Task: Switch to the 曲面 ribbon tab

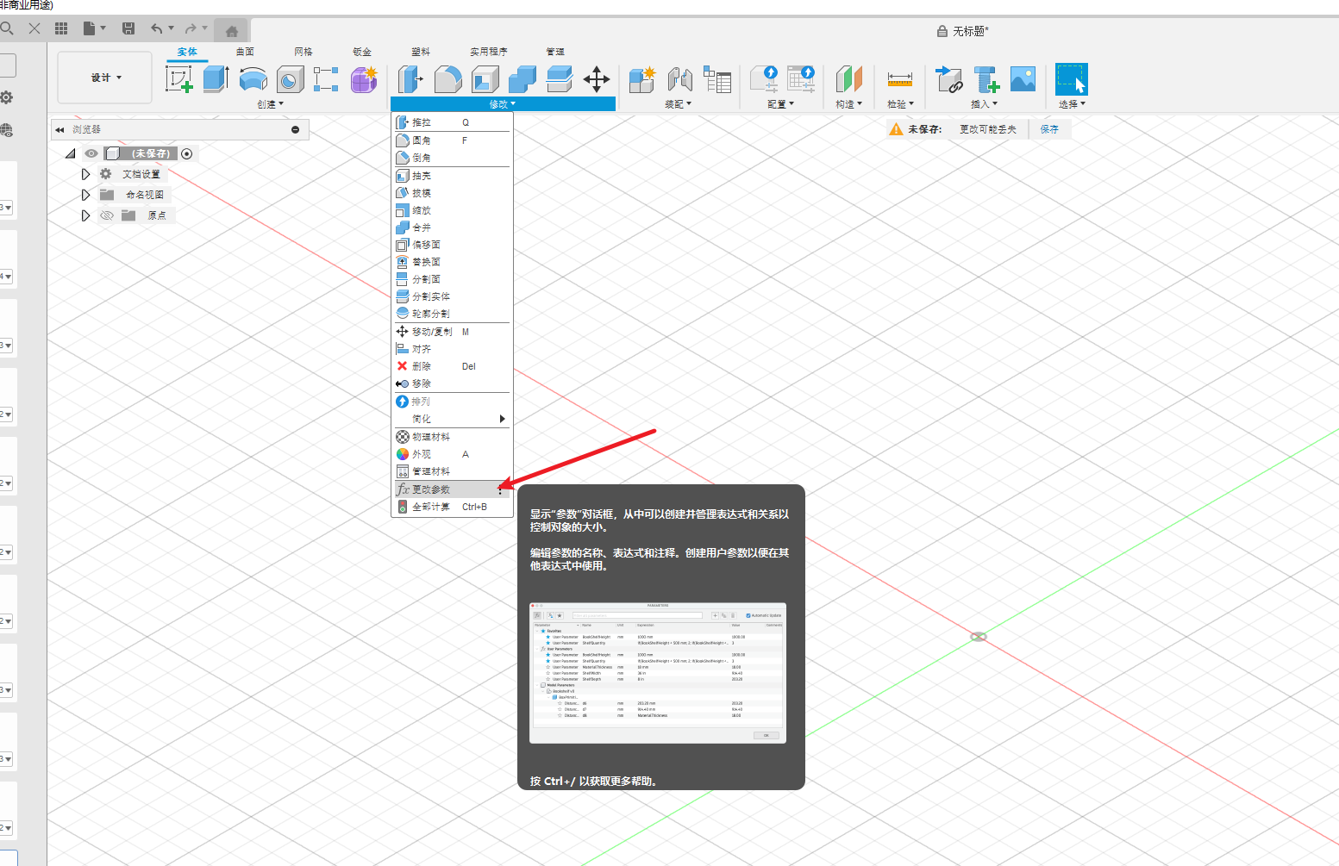Action: pos(245,52)
